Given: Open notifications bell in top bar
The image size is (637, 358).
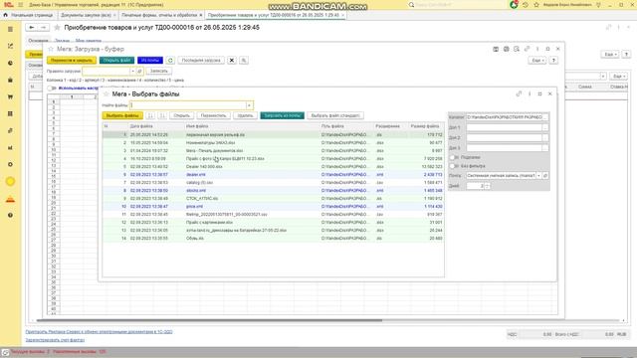Looking at the screenshot, I should (x=514, y=5).
